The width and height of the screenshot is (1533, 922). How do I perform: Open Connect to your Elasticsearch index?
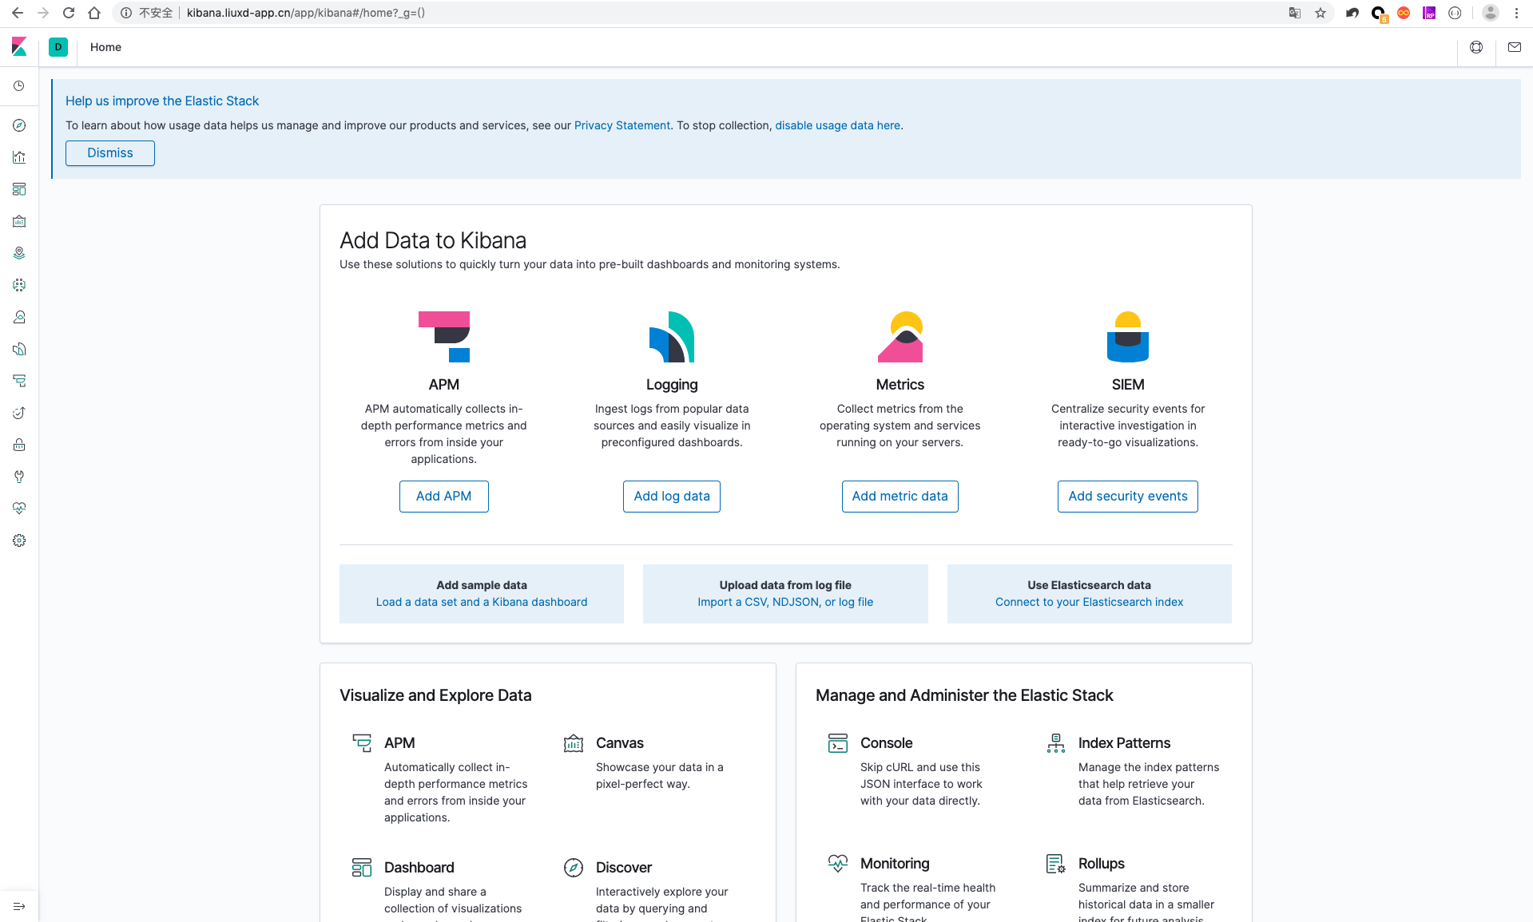[1090, 602]
